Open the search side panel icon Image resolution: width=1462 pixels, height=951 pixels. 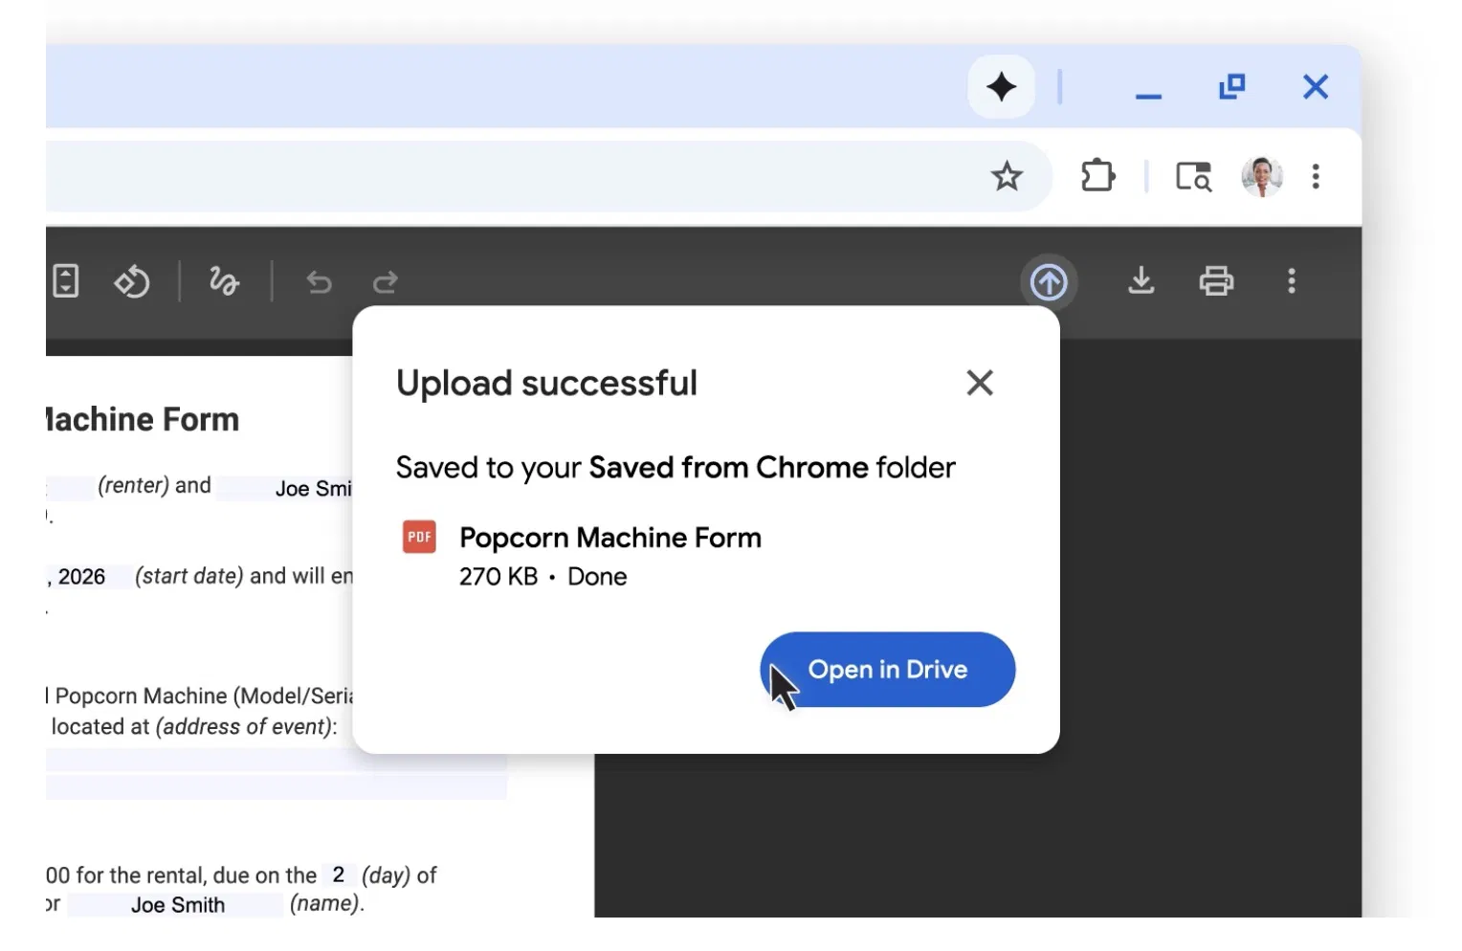[x=1193, y=176]
